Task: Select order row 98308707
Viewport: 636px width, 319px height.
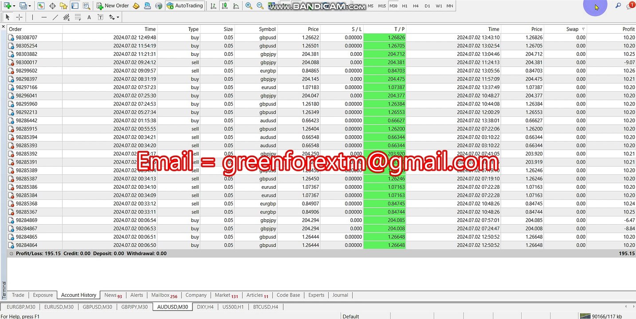Action: click(x=322, y=38)
